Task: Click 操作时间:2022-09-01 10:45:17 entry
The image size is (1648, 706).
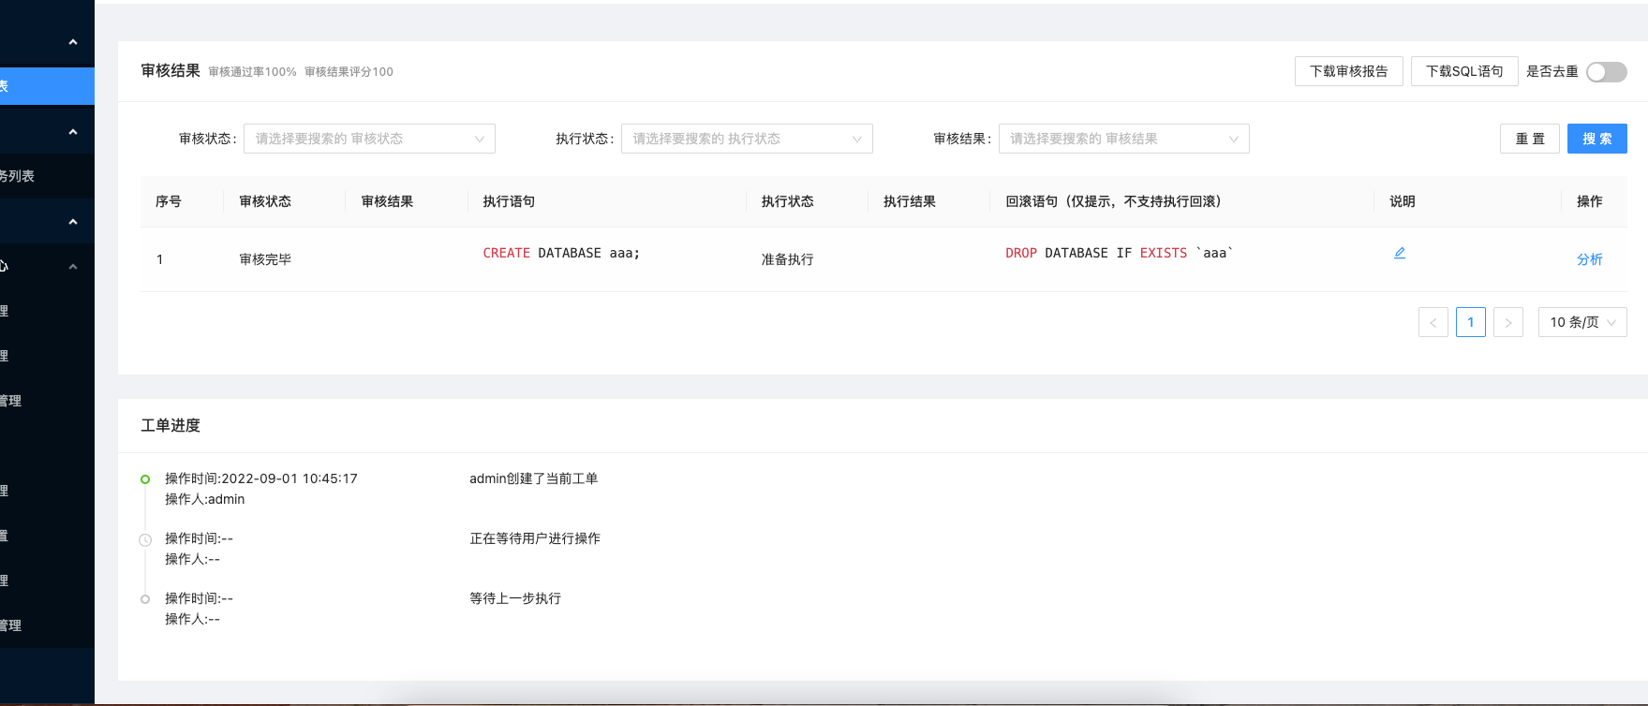Action: (x=261, y=478)
